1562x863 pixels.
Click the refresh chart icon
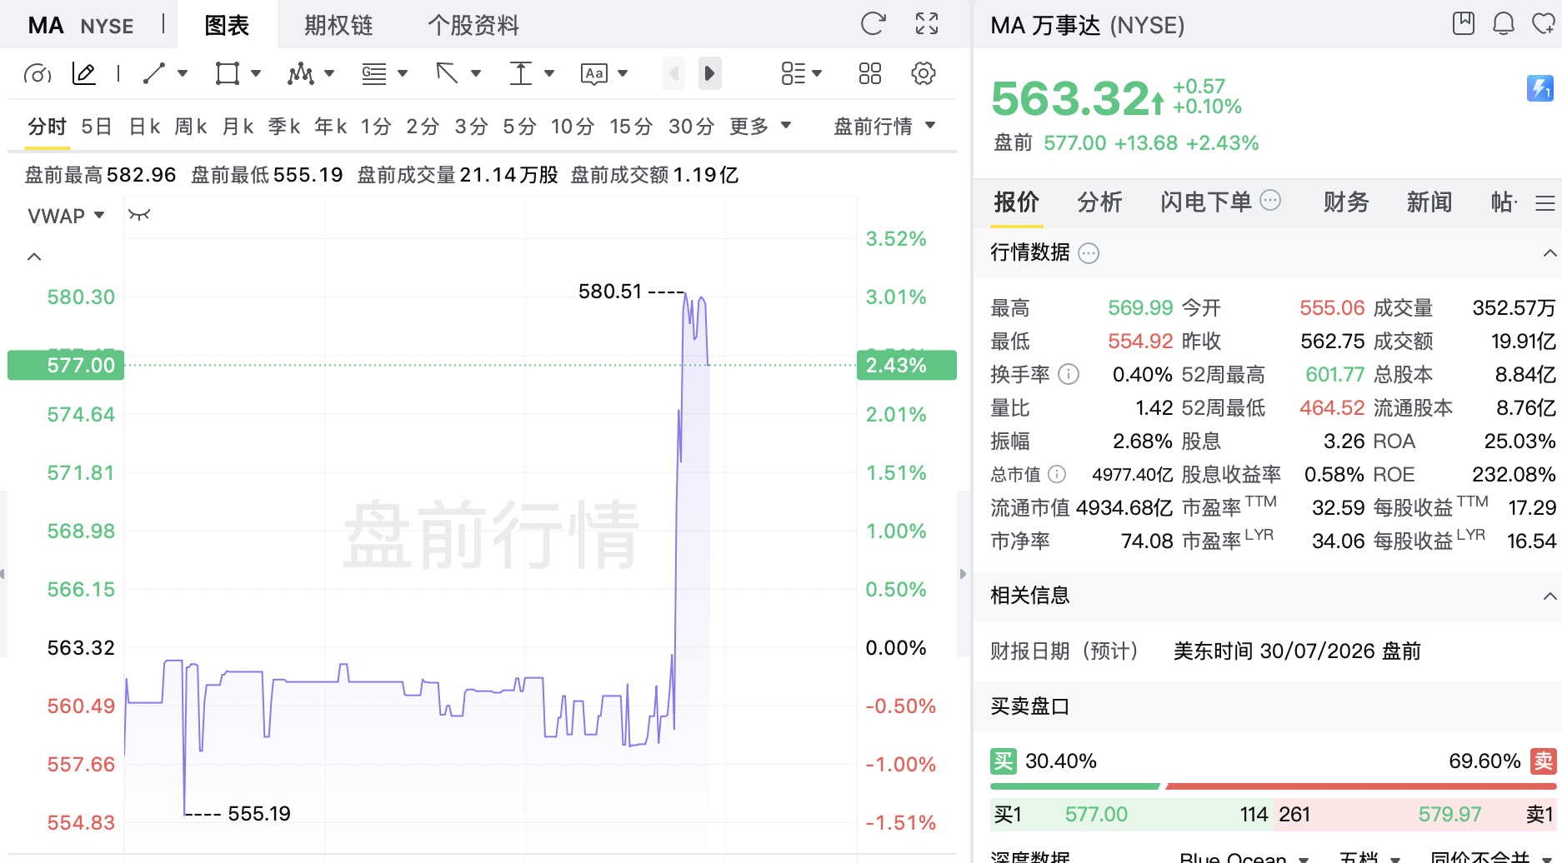tap(873, 24)
